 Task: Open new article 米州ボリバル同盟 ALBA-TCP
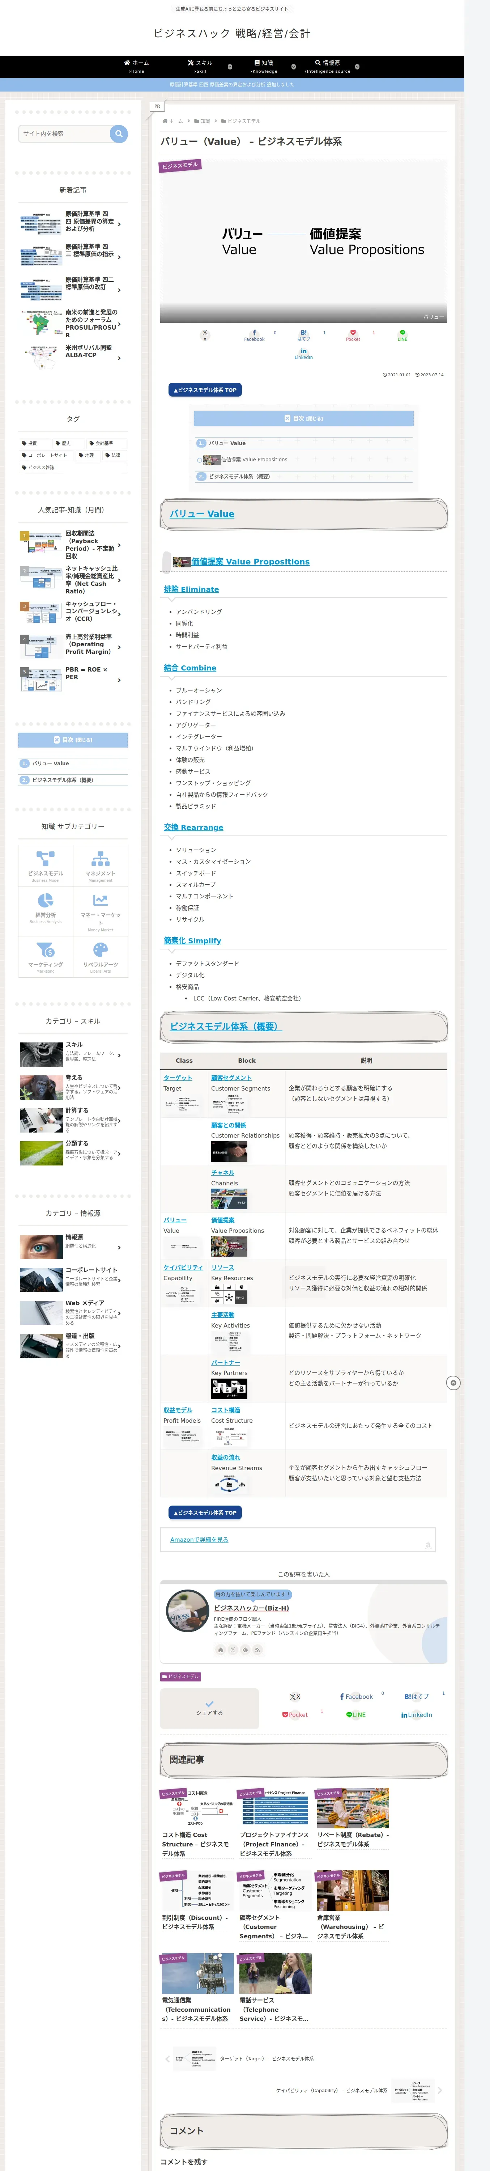click(x=73, y=357)
